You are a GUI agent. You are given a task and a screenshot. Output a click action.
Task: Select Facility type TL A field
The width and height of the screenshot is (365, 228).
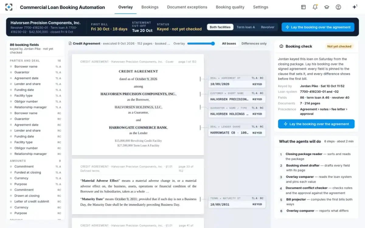[x=36, y=95]
